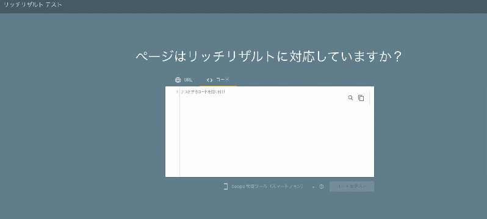Click the smartphone icon by the crawler selector
Screen dimensions: 487x219
pos(226,187)
